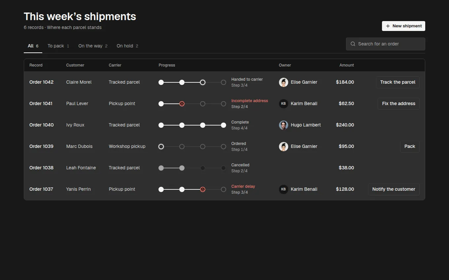
Task: Open Order 1041 record
Action: [41, 104]
